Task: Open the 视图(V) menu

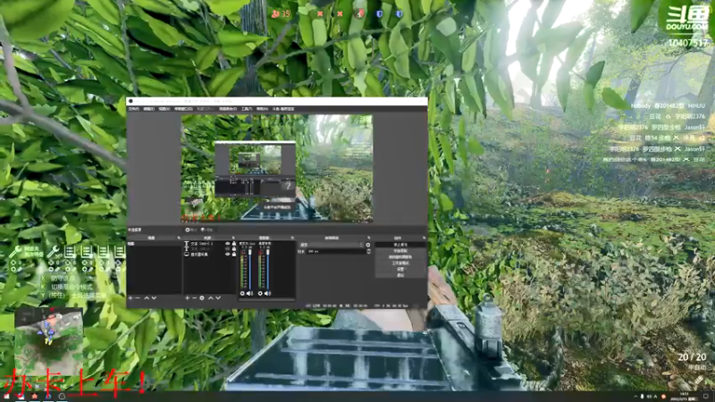Action: (x=164, y=109)
